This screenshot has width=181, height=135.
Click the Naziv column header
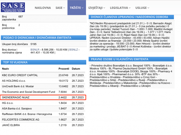(6, 69)
